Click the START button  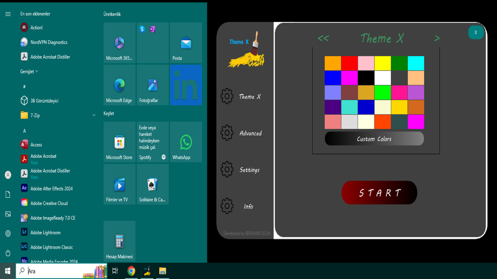tap(379, 193)
